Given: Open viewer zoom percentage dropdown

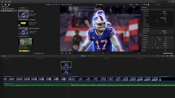Looking at the screenshot, I should [x=132, y=5].
